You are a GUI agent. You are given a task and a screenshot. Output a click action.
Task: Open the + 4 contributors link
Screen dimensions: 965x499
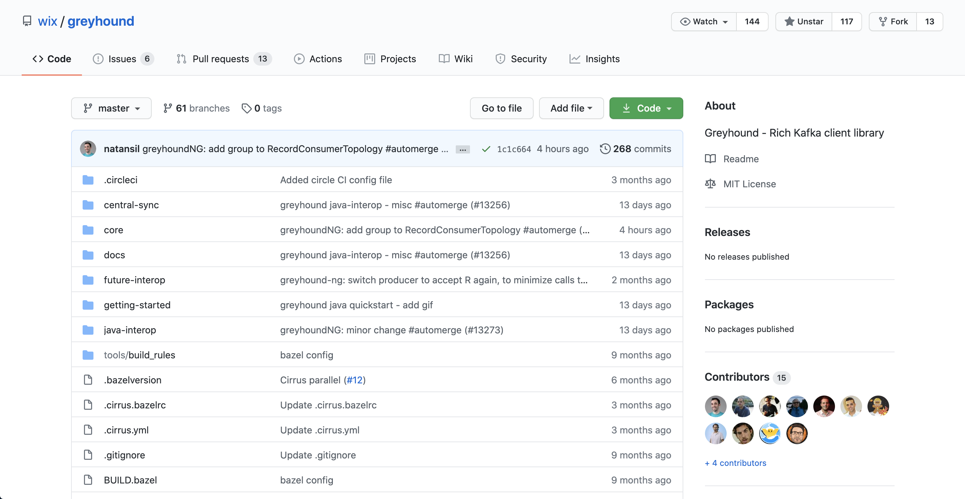(x=735, y=463)
